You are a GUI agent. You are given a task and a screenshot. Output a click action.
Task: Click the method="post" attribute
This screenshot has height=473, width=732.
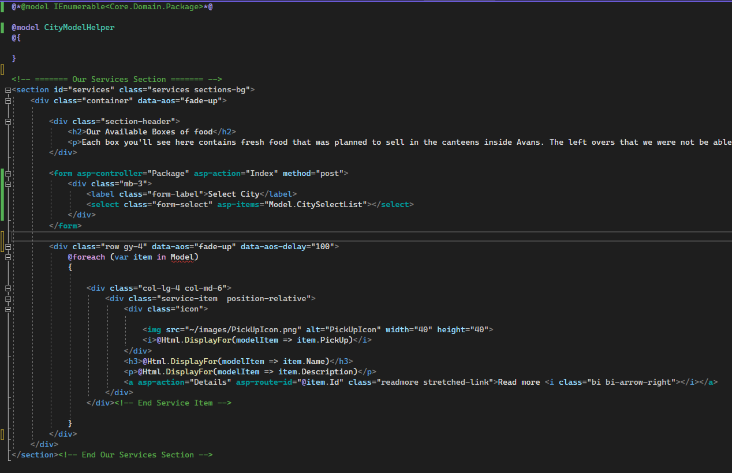coord(313,173)
